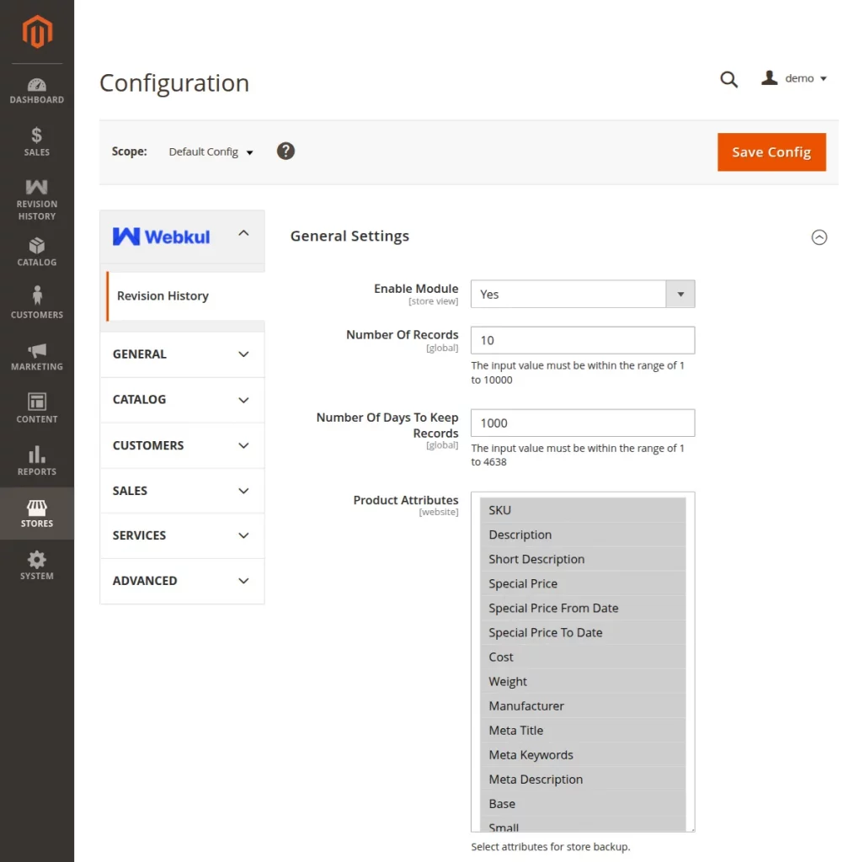The width and height of the screenshot is (864, 862).
Task: Open the Reports bar chart icon menu
Action: click(37, 461)
